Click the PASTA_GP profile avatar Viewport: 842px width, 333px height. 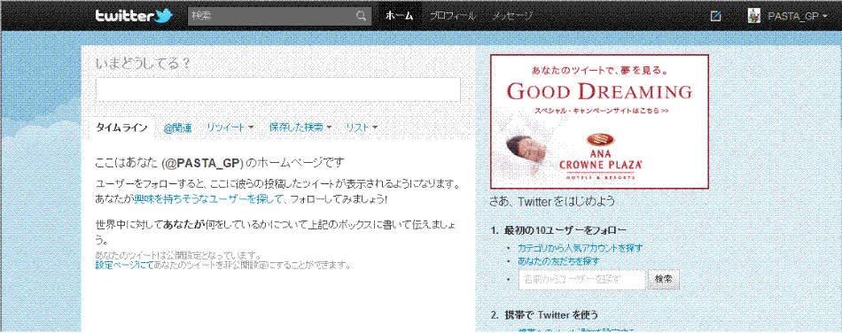pos(754,16)
